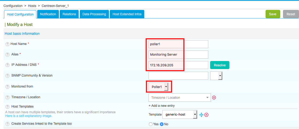This screenshot has height=129, width=299.
Task: Open the self-explanatory image link
Action: pos(29,116)
